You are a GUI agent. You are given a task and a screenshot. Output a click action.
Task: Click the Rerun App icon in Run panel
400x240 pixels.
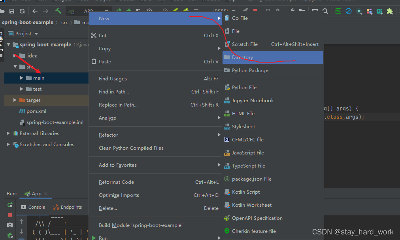tap(10, 205)
